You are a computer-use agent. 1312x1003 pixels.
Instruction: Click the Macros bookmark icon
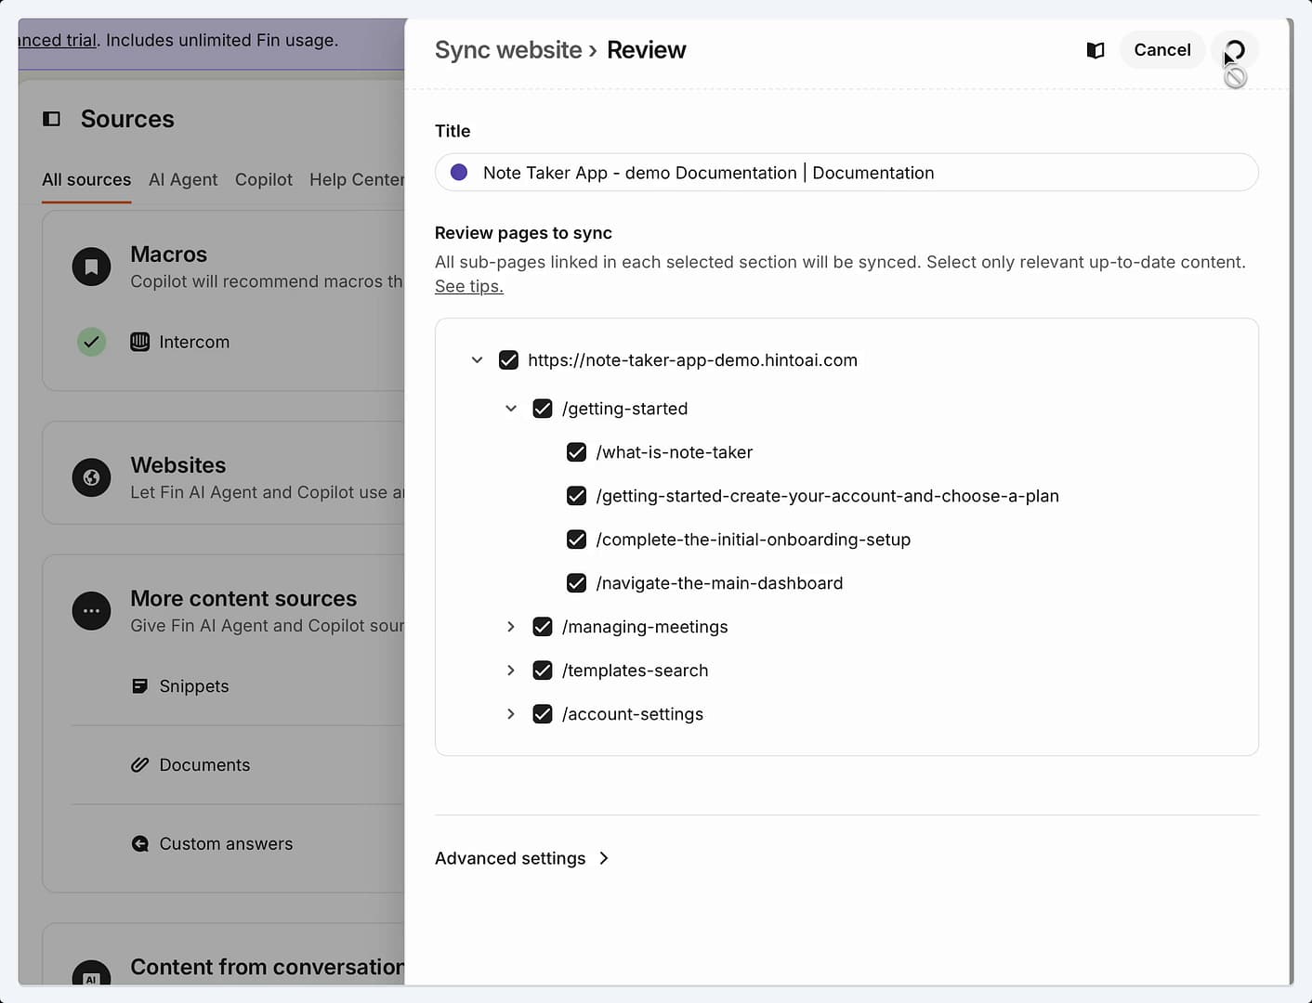tap(91, 267)
